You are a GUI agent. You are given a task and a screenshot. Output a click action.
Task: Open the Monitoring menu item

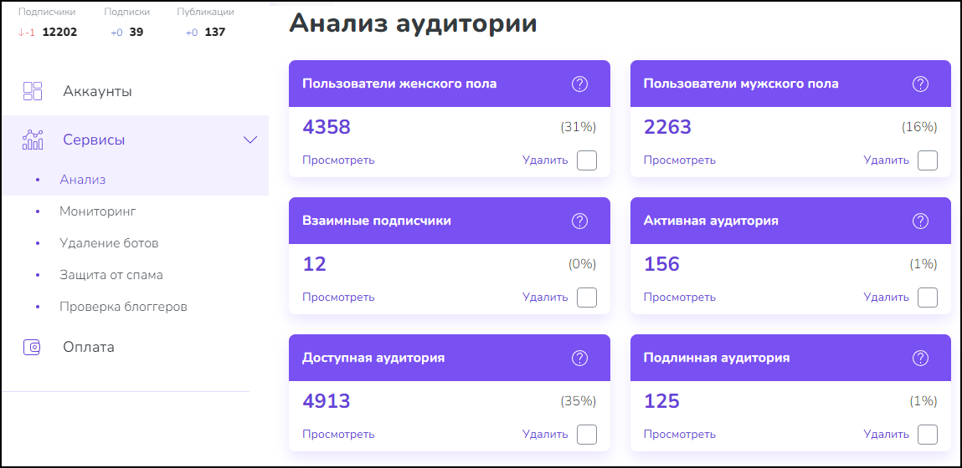click(x=97, y=211)
